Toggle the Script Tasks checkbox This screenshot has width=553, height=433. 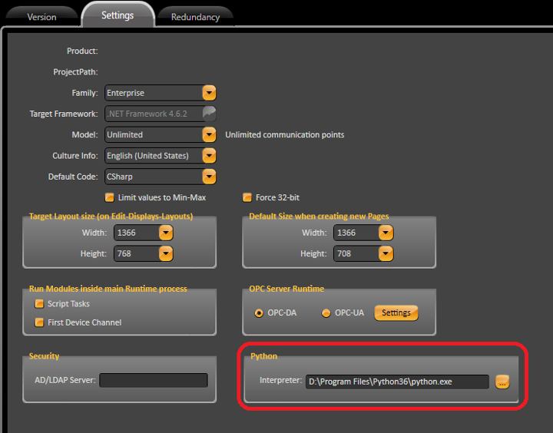coord(39,303)
